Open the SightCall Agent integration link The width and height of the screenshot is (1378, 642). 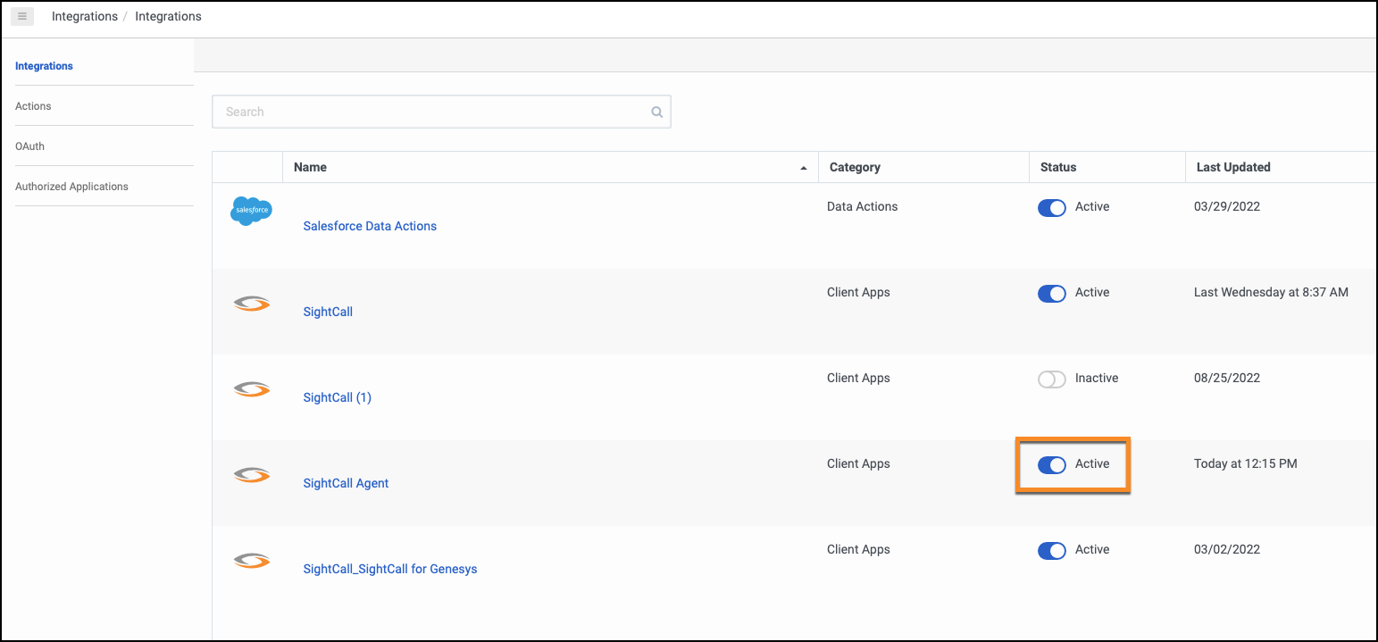point(347,483)
